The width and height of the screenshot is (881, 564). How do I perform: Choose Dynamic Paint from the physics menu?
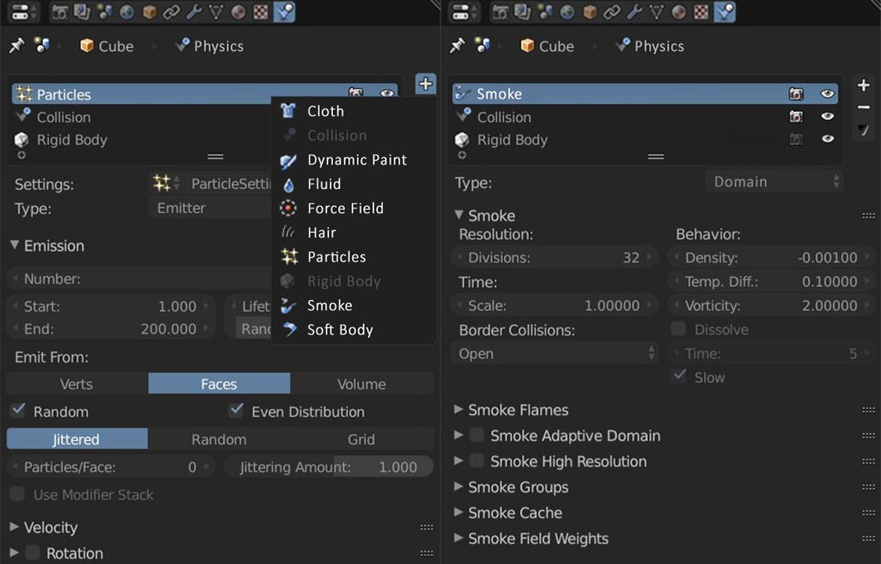pos(354,160)
